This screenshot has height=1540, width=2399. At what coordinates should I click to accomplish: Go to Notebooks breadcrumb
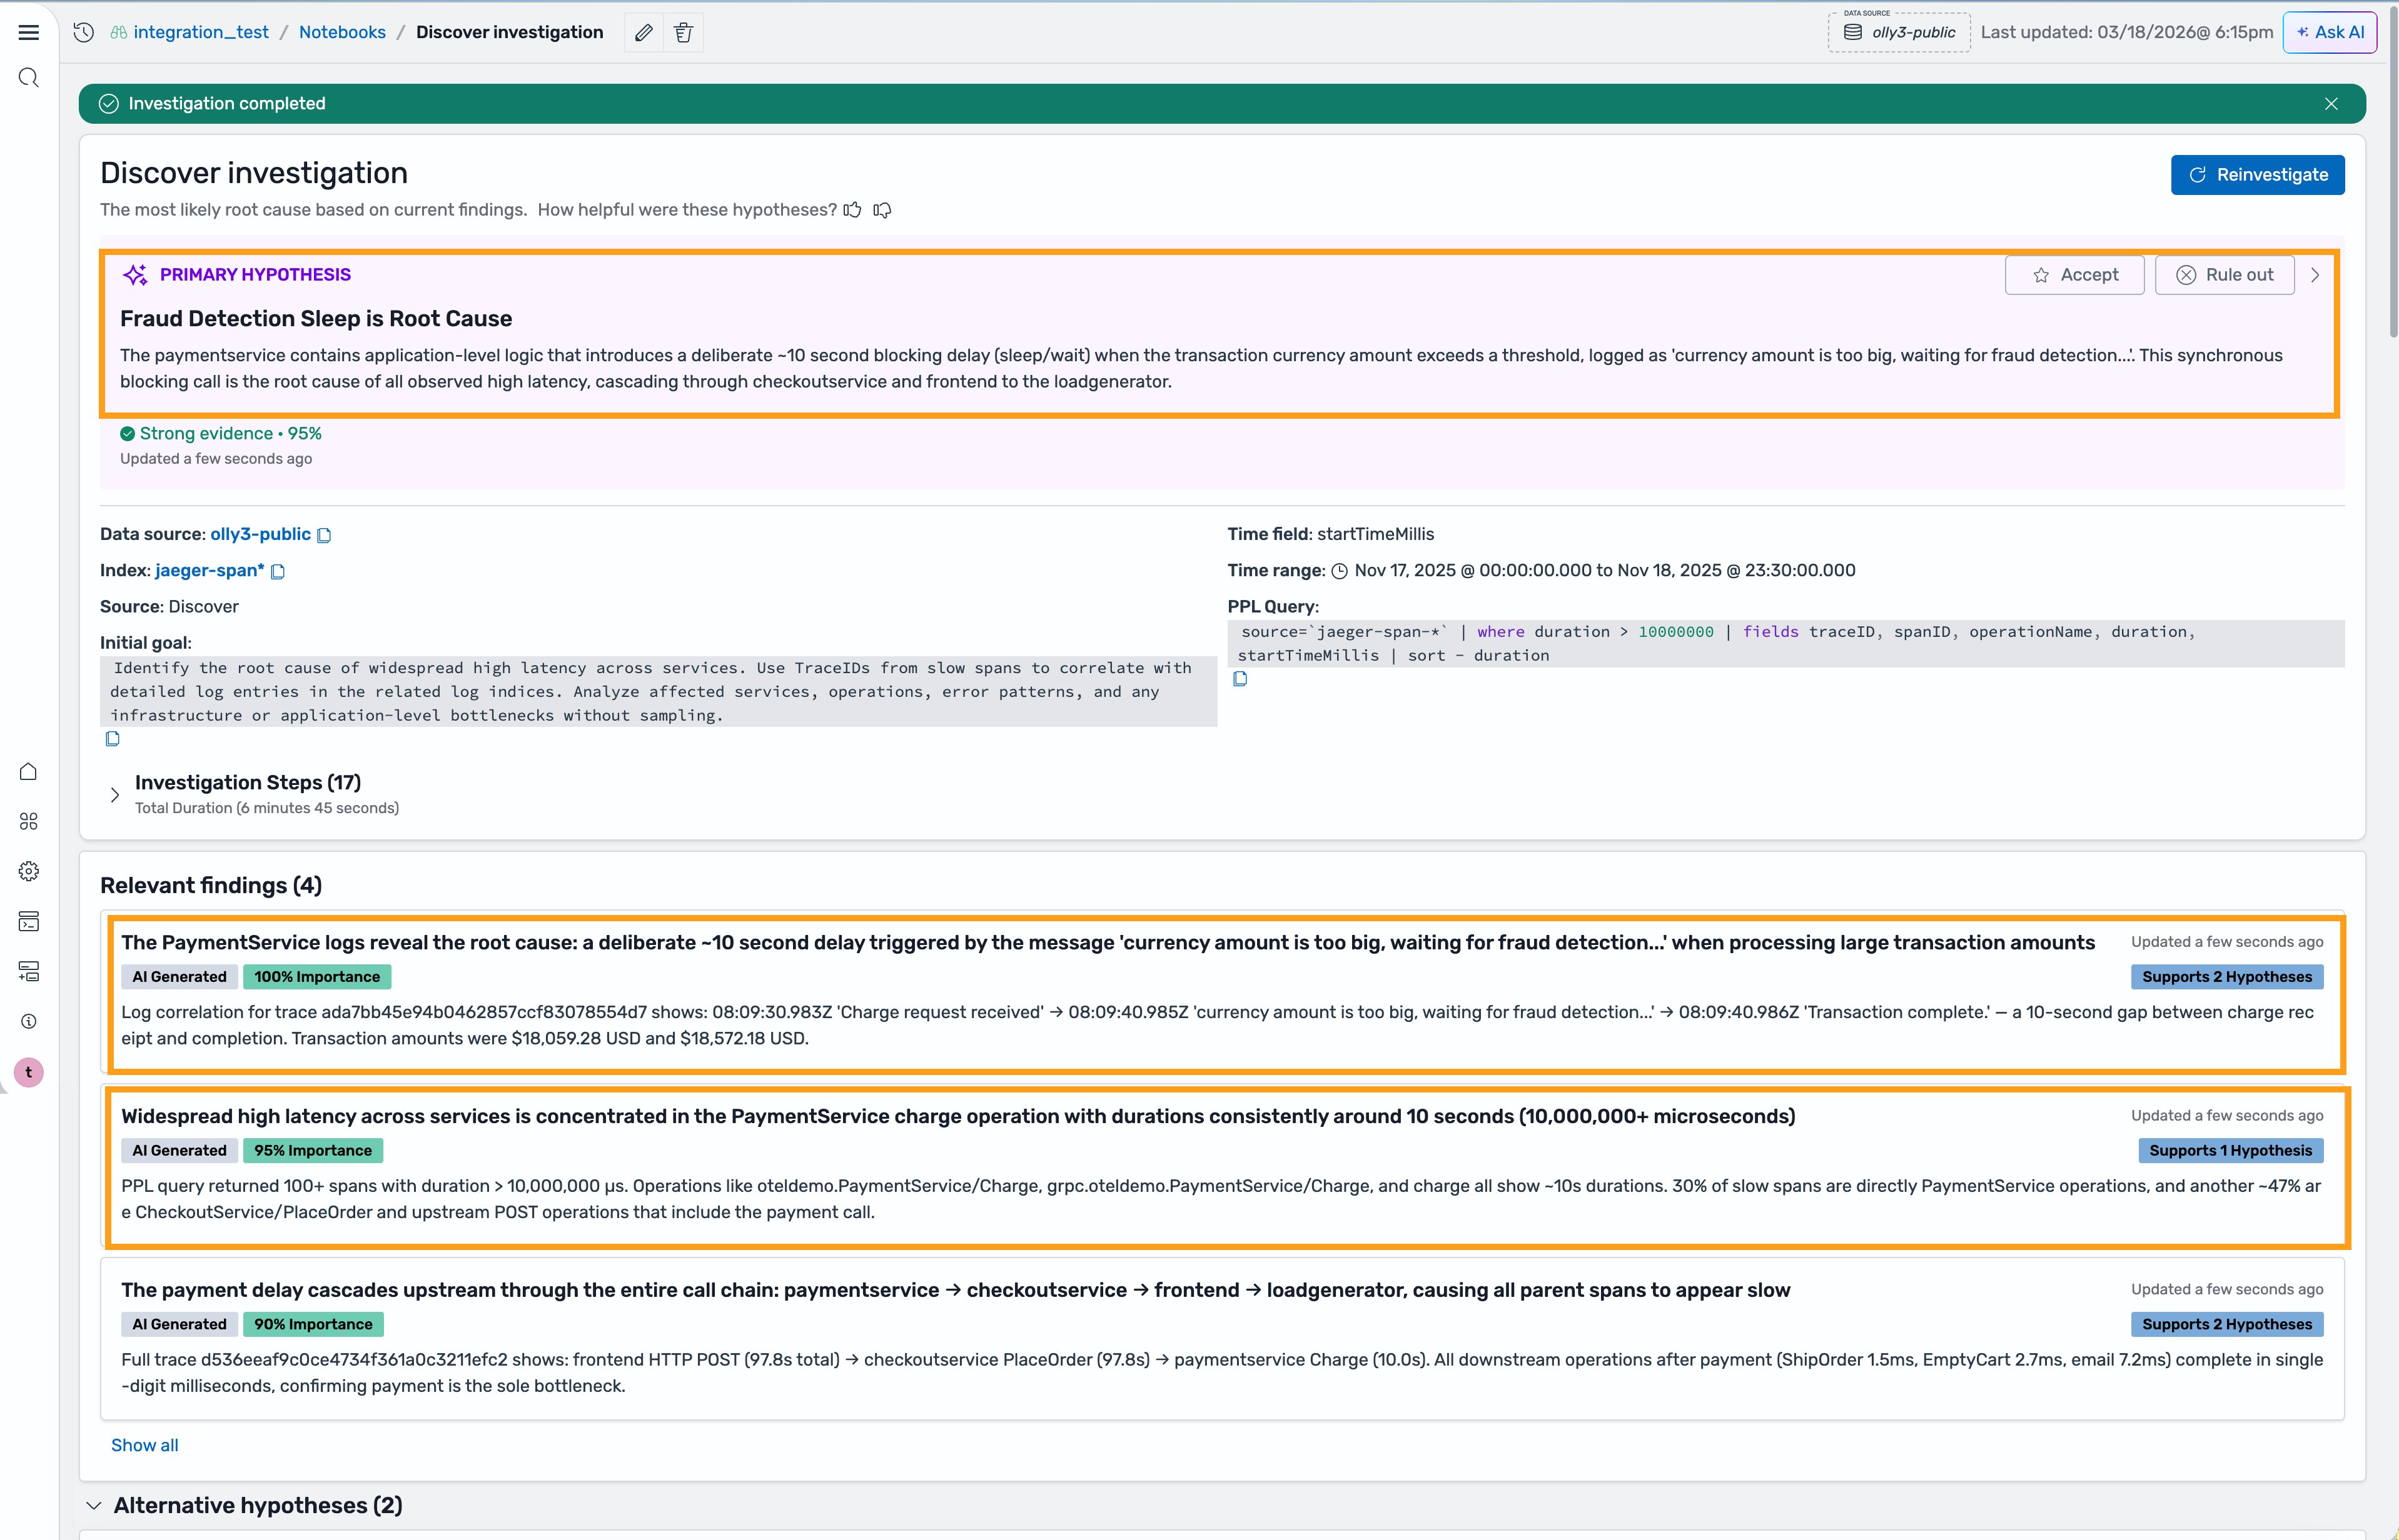[342, 32]
